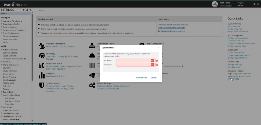Click the logout icon in top bar
The width and height of the screenshot is (261, 125).
[258, 4]
